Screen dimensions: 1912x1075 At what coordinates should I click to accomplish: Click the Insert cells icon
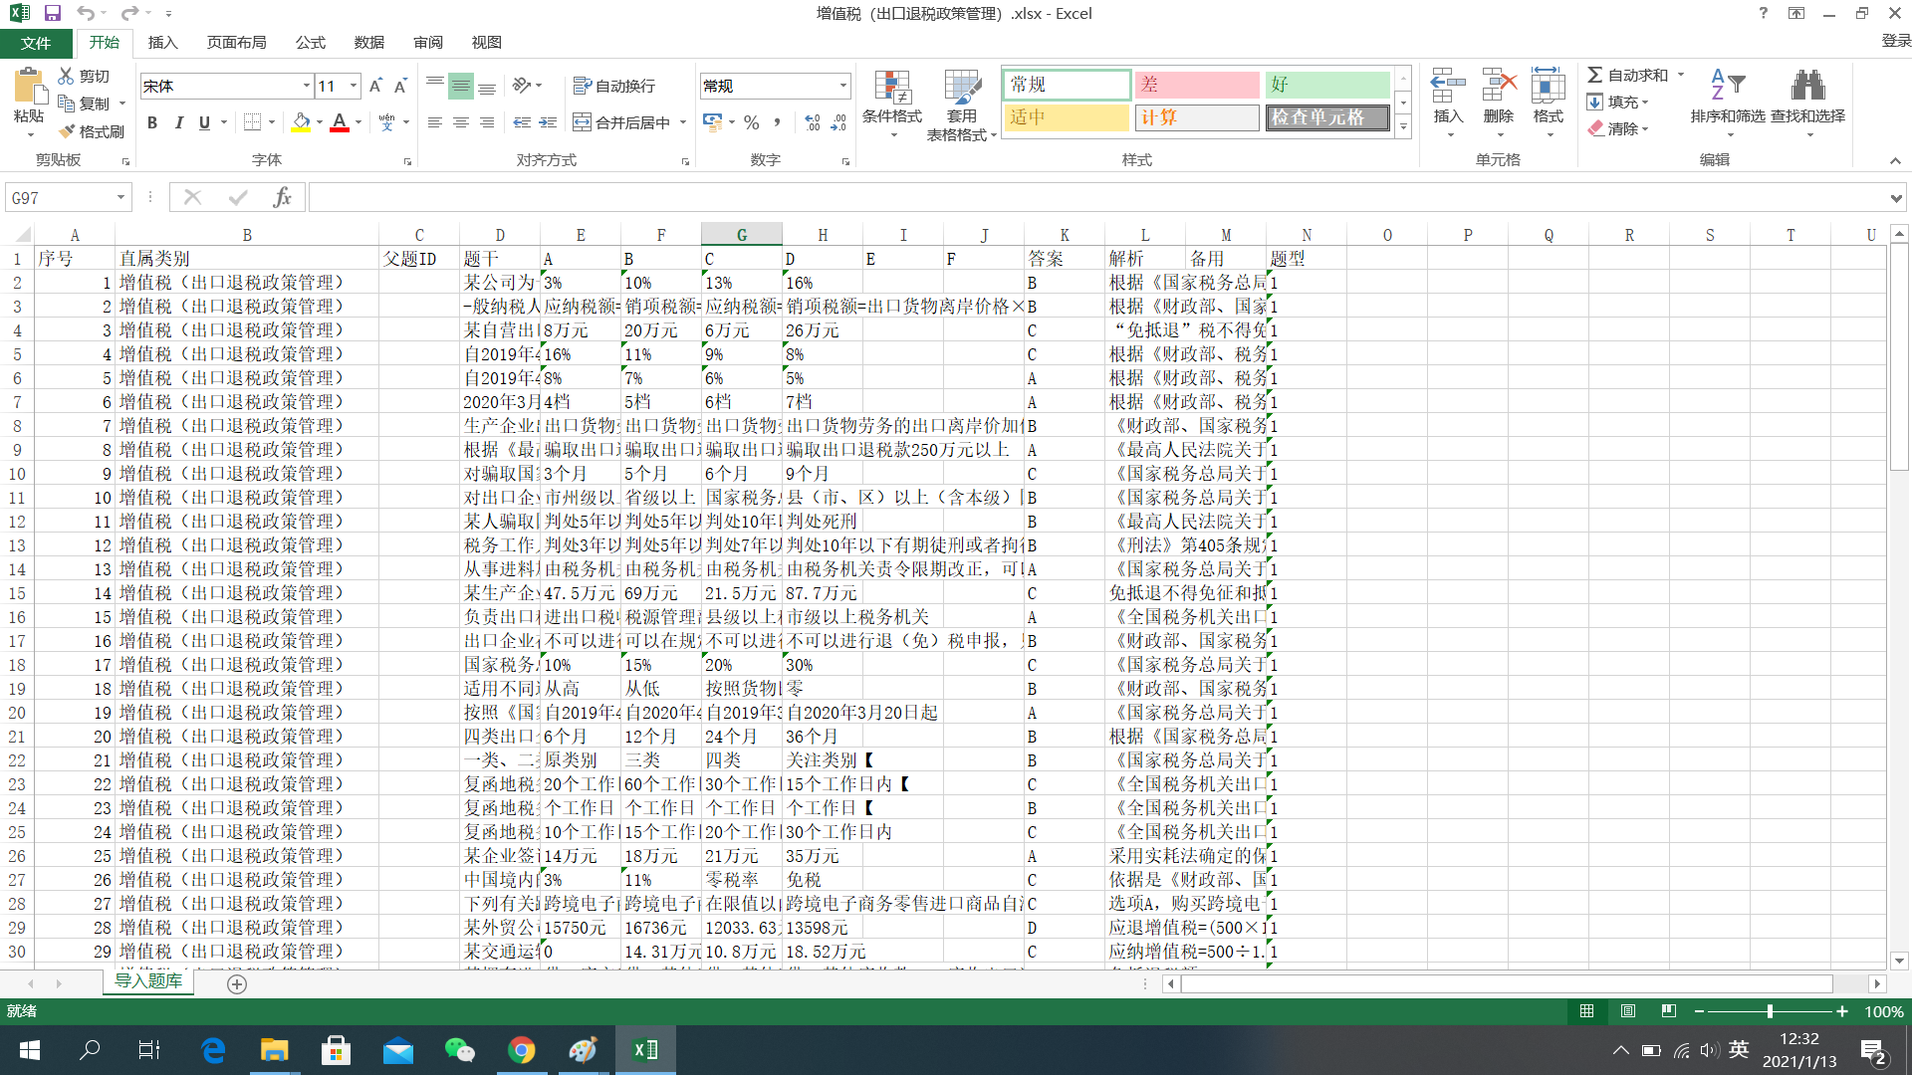pos(1448,87)
